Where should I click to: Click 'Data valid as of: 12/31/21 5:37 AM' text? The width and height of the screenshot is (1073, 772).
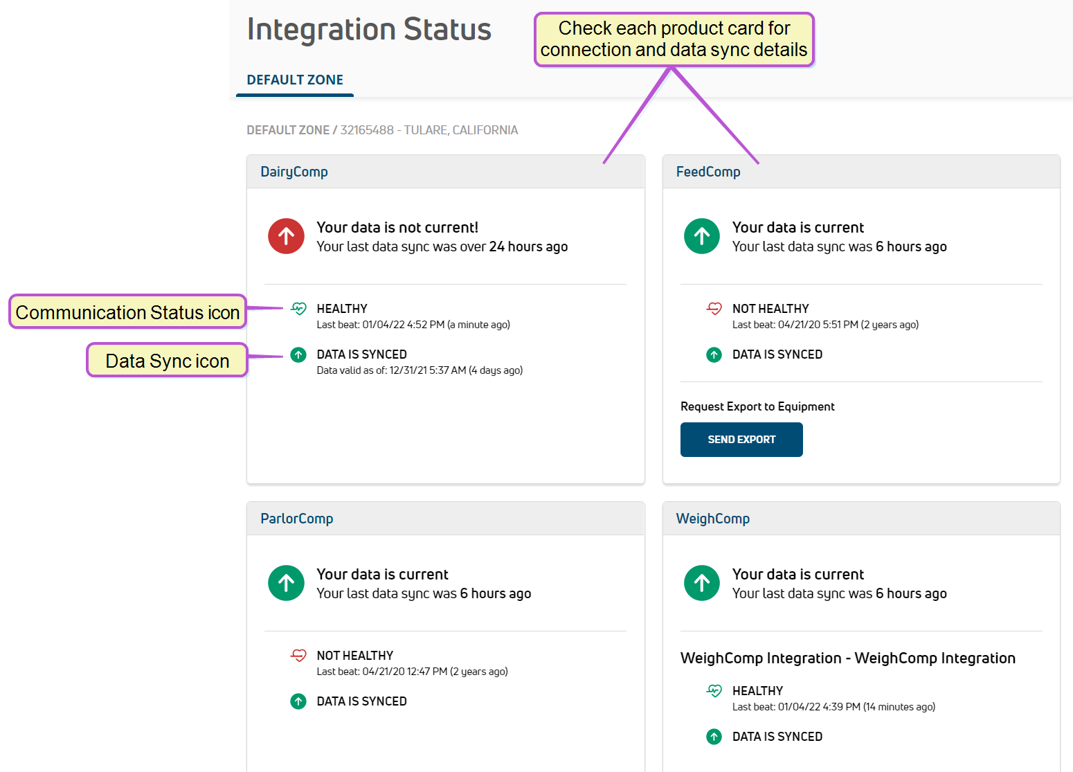point(420,370)
